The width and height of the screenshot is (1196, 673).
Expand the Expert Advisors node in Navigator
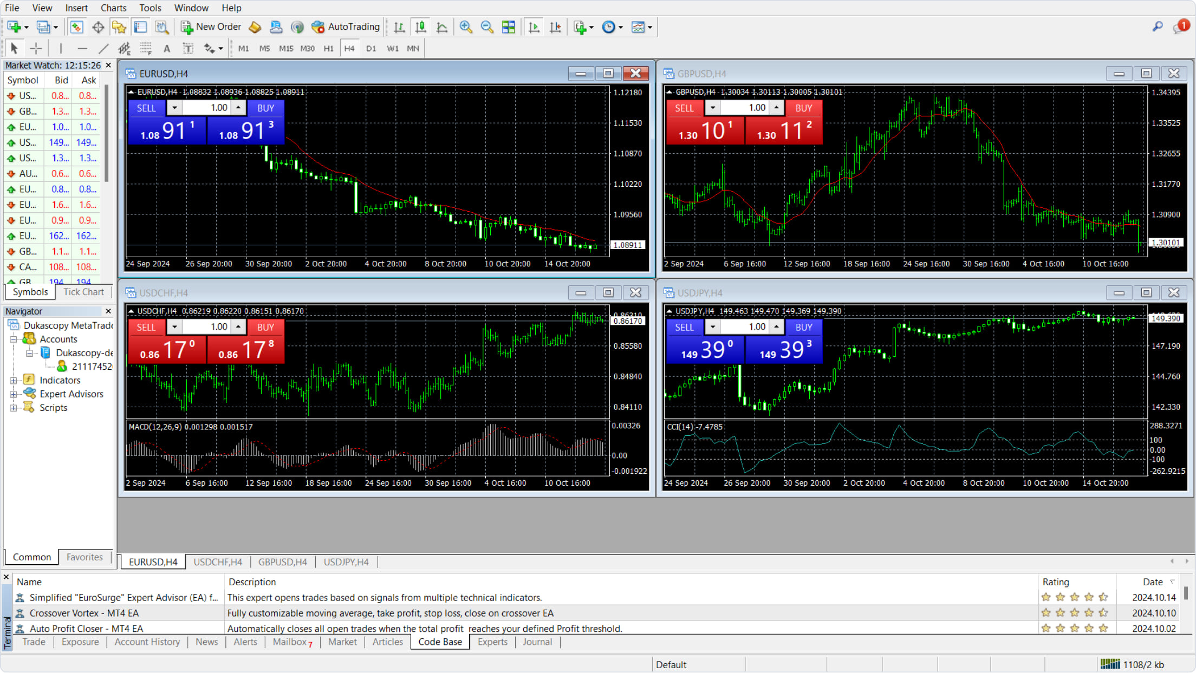click(x=14, y=394)
